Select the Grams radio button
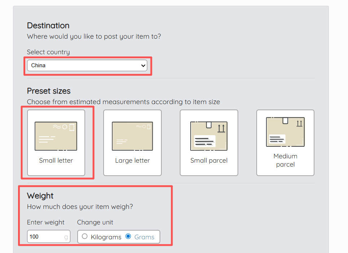 click(128, 237)
